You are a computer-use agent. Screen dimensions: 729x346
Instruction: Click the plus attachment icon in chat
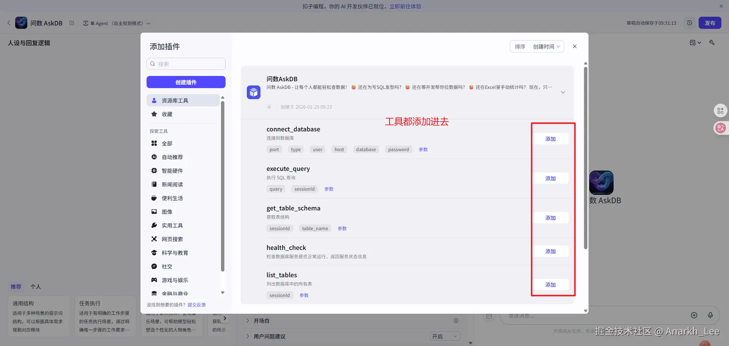[694, 315]
